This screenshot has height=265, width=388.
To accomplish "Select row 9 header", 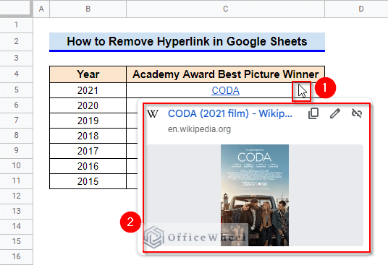I will (16, 150).
